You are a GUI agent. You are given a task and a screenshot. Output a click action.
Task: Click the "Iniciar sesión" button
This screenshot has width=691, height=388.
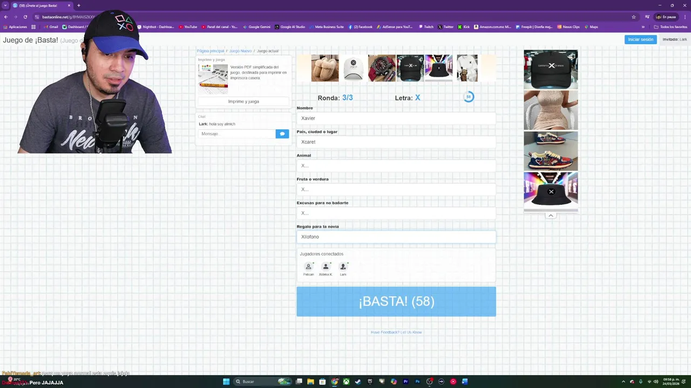point(640,39)
